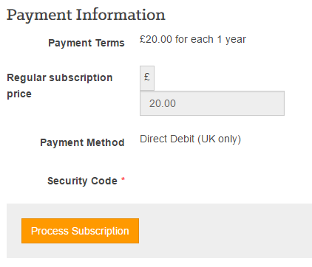Click the 'Direct Debit' payment method text
Screen dimensions: 312x267
click(x=167, y=139)
